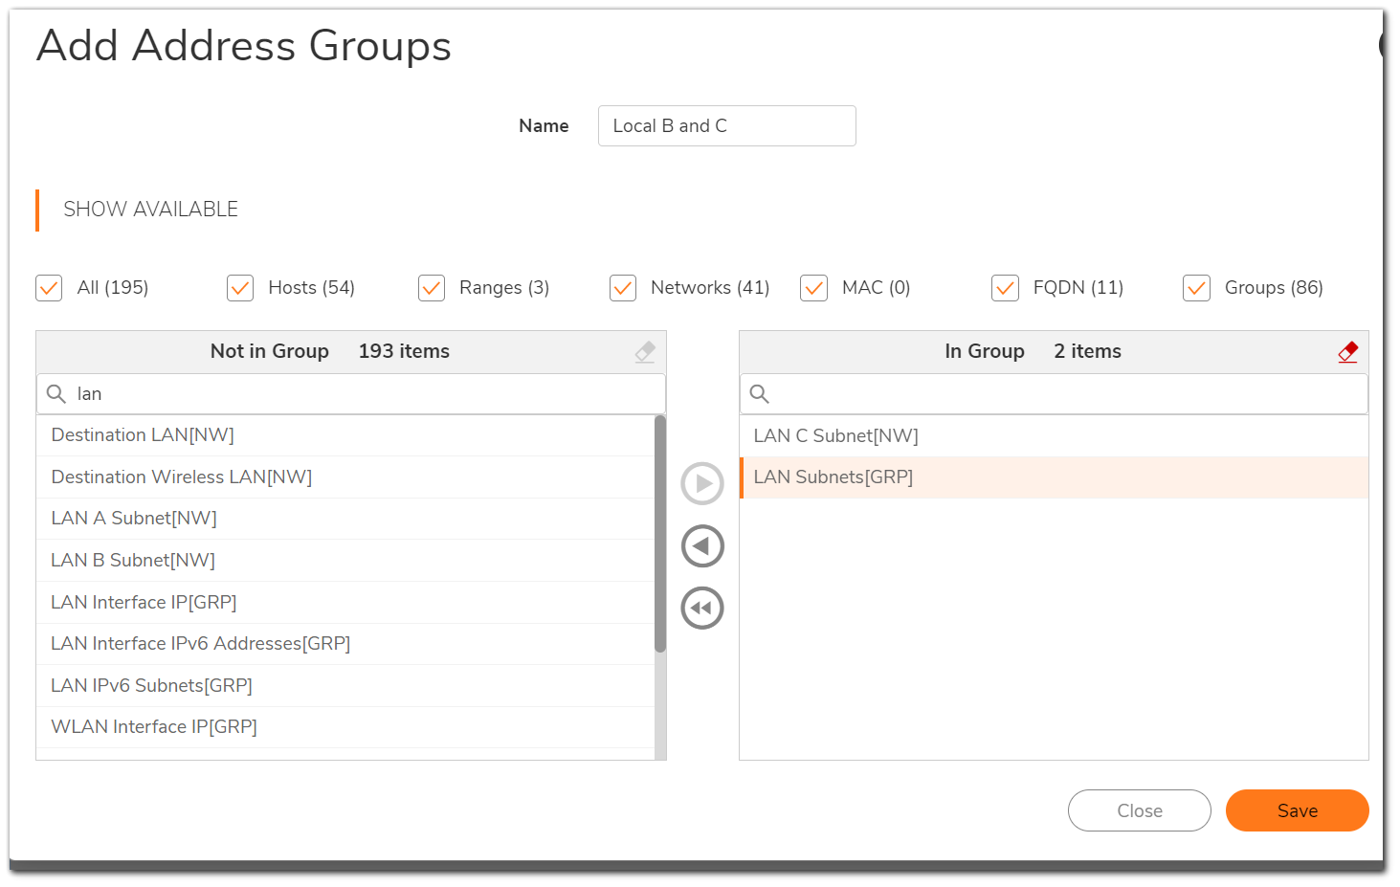Uncheck the Ranges (3) checkbox
Screen dimensions: 1400x887
tap(432, 288)
